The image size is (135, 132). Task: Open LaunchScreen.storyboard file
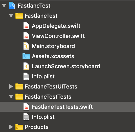(x=66, y=67)
